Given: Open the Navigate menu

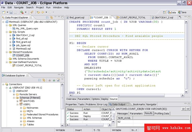Looking at the screenshot, I should [19, 8].
